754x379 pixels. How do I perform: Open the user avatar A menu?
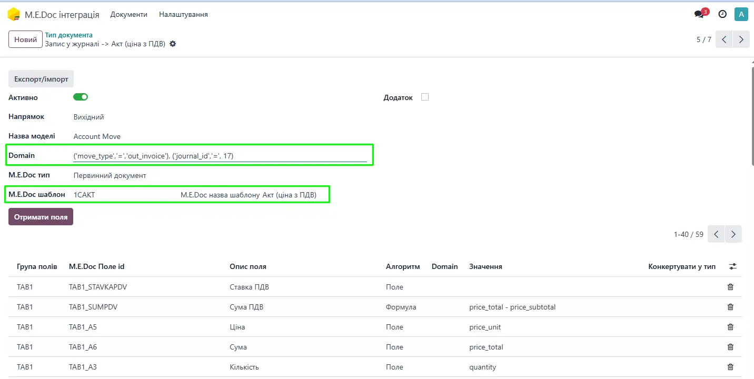pos(741,14)
